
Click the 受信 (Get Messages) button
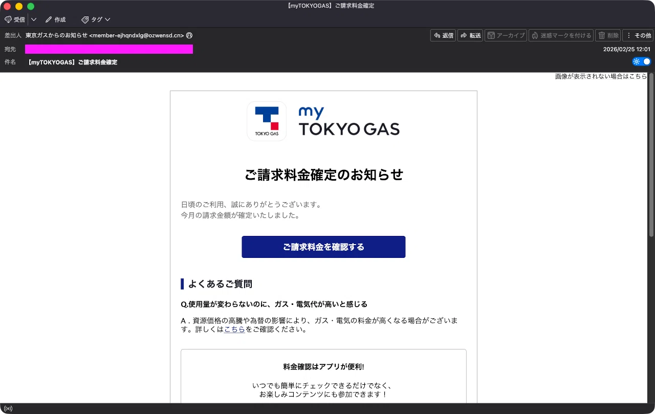14,19
